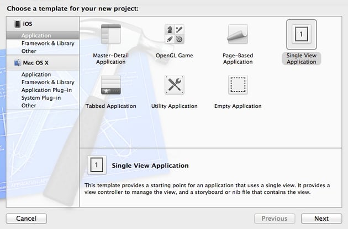This screenshot has height=229, width=348.
Task: Click the highlighted Single View Application label
Action: (x=302, y=59)
